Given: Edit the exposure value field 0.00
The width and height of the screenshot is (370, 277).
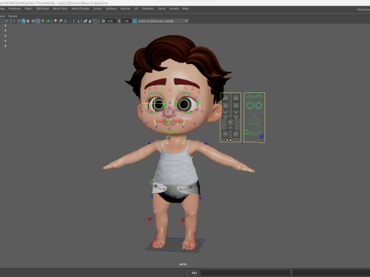Looking at the screenshot, I should [110, 21].
